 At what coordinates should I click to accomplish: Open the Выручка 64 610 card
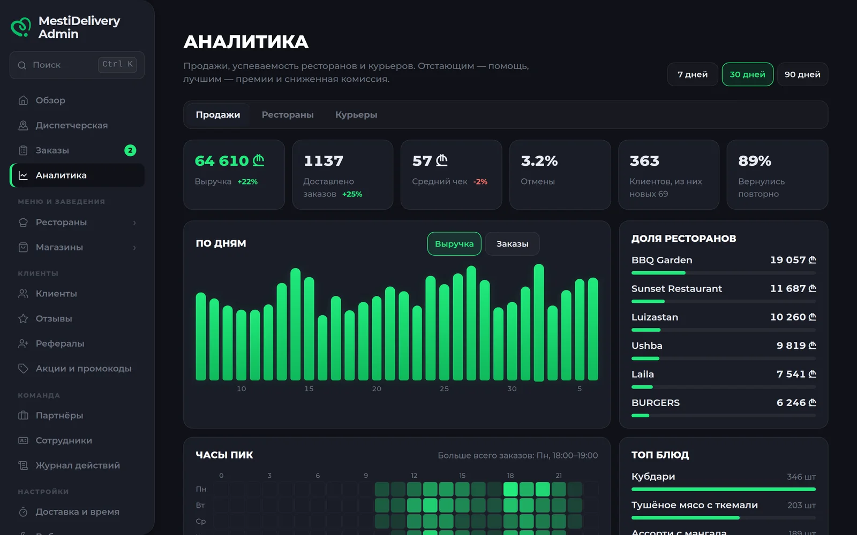[x=234, y=174]
